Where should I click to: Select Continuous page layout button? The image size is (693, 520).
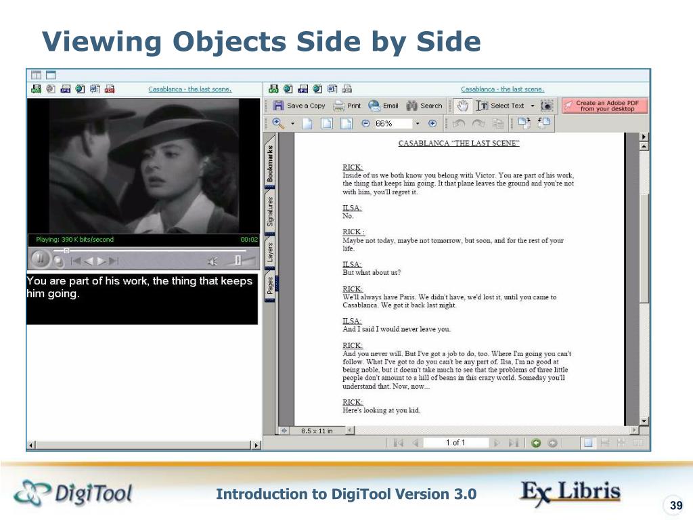605,443
